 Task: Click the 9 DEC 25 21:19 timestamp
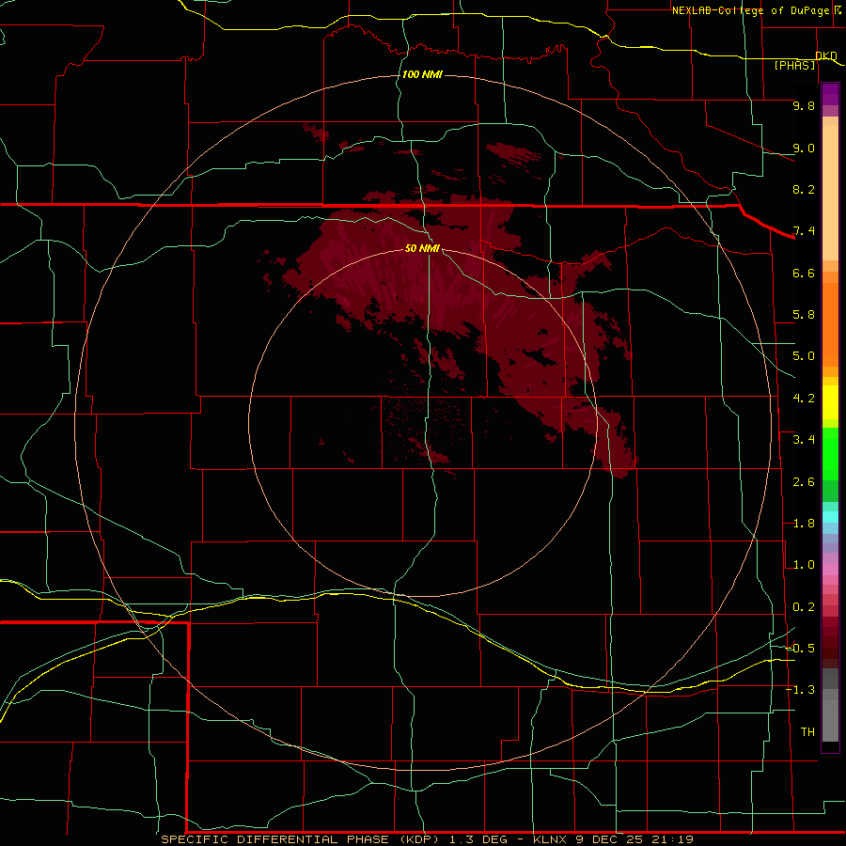click(x=636, y=839)
